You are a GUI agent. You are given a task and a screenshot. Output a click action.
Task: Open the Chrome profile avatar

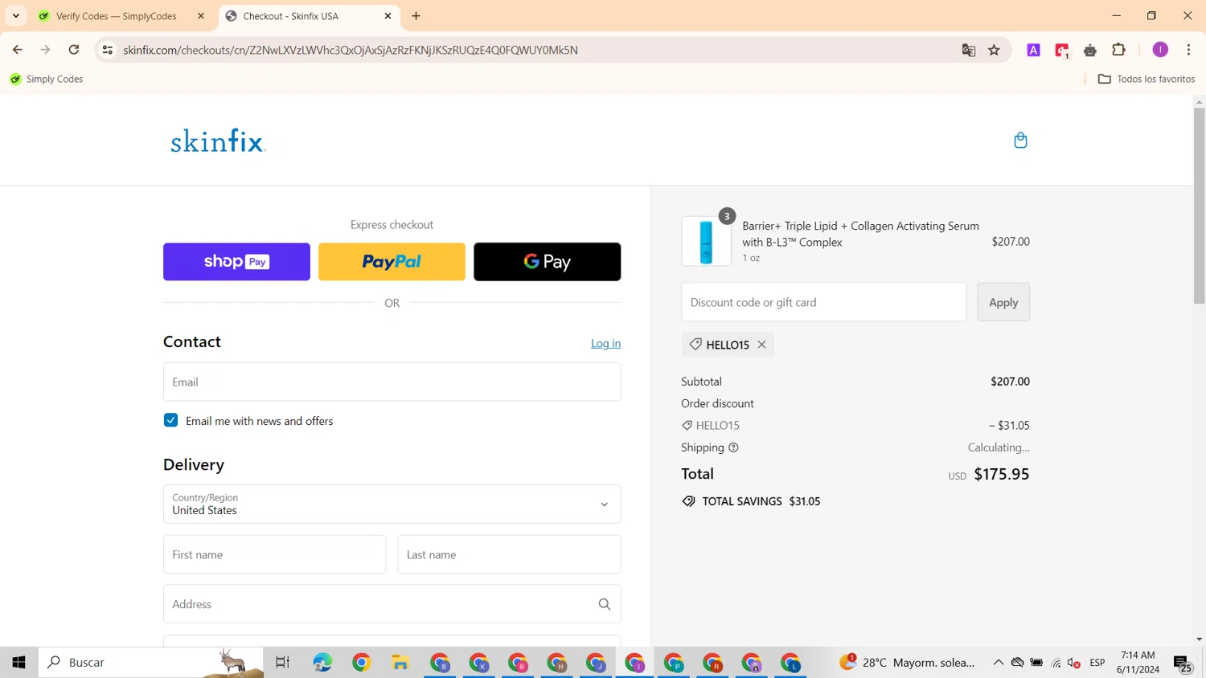1160,50
